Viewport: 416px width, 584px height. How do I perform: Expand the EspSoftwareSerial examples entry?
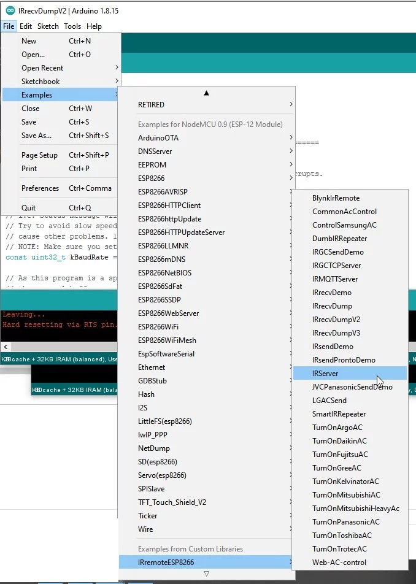pos(206,354)
